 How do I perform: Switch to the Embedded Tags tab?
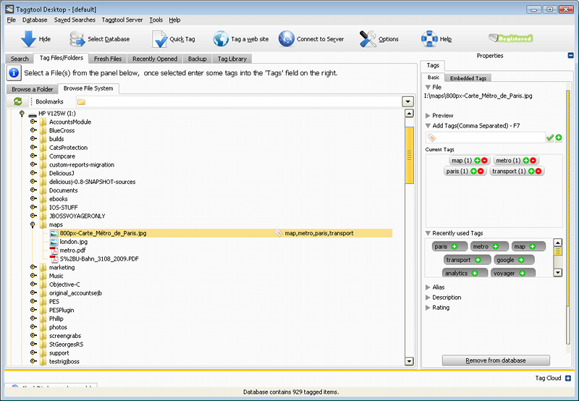click(468, 78)
